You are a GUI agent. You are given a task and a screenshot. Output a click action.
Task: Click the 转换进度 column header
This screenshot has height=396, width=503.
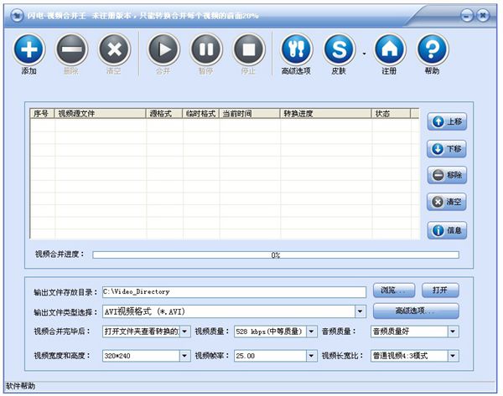click(326, 114)
